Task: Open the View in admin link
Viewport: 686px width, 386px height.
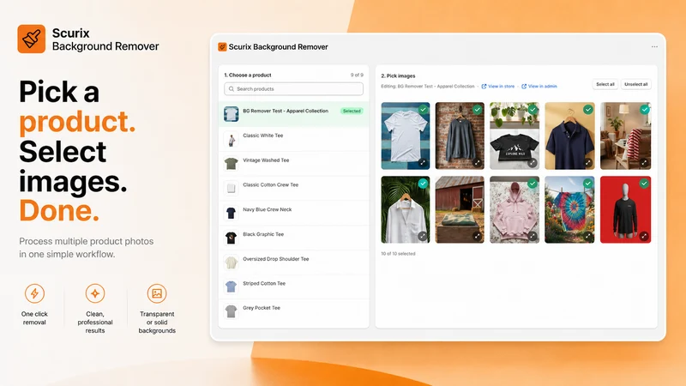Action: 539,87
